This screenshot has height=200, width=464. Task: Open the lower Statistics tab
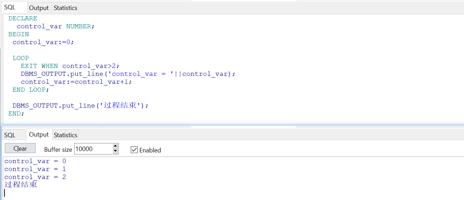66,135
